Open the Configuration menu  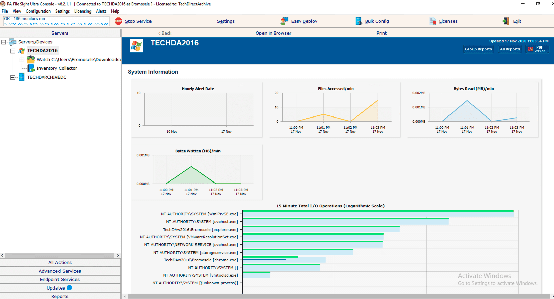tap(38, 11)
